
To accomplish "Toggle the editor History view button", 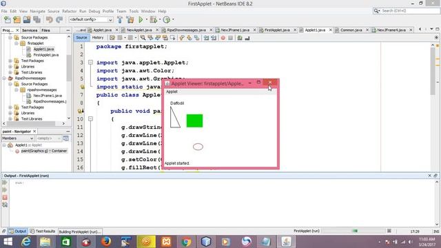I will pos(98,37).
